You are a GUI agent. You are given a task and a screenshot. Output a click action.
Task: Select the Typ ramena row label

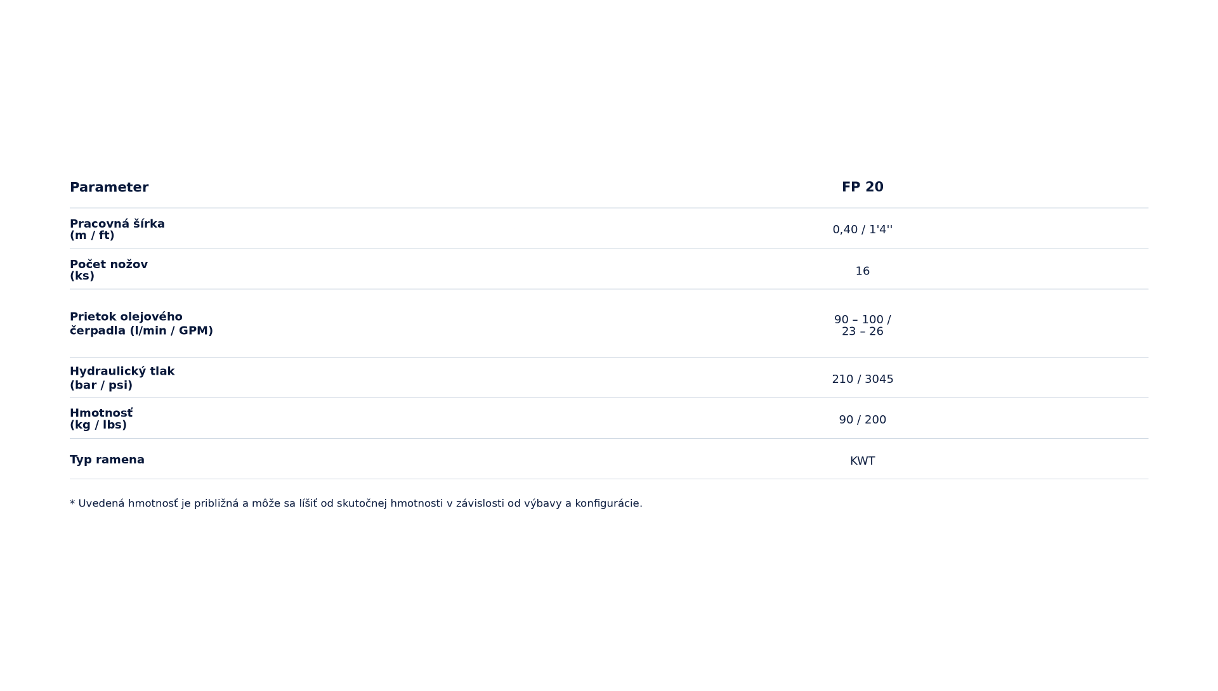(x=107, y=460)
